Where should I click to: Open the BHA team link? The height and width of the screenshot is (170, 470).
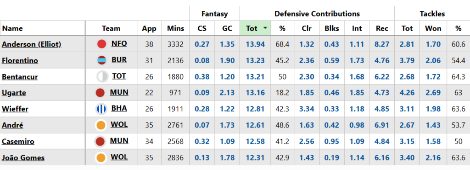coord(119,108)
